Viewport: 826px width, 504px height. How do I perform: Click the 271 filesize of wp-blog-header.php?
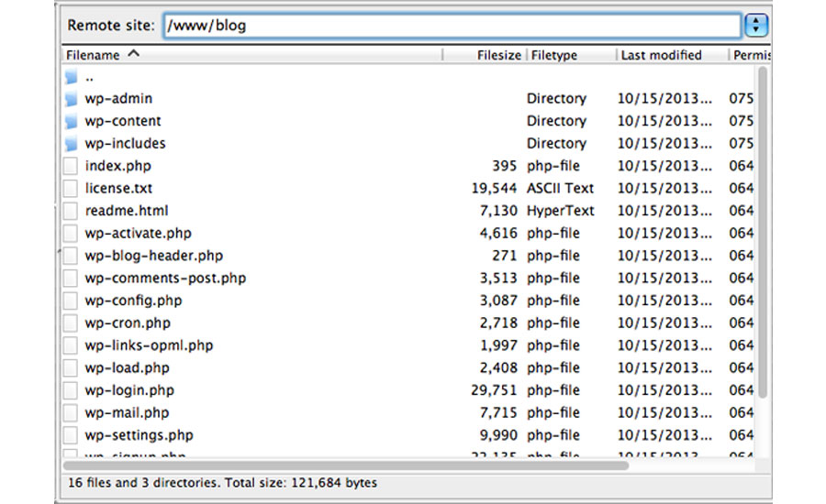[505, 256]
